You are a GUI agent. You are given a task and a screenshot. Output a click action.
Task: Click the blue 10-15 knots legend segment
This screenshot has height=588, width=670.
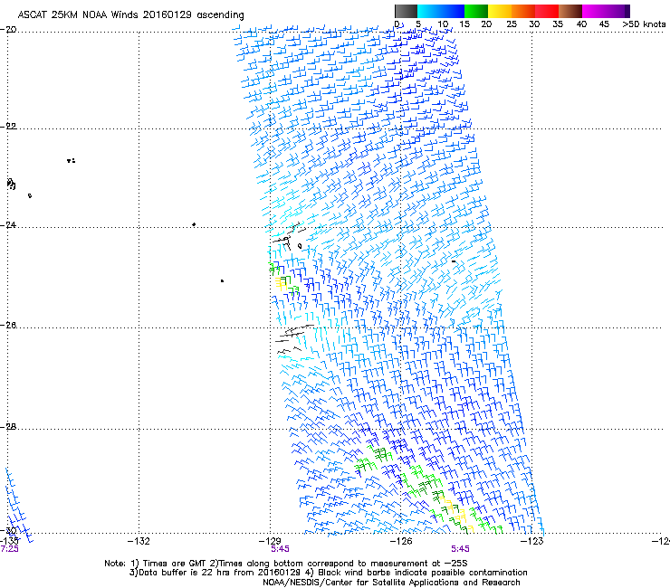tap(453, 11)
